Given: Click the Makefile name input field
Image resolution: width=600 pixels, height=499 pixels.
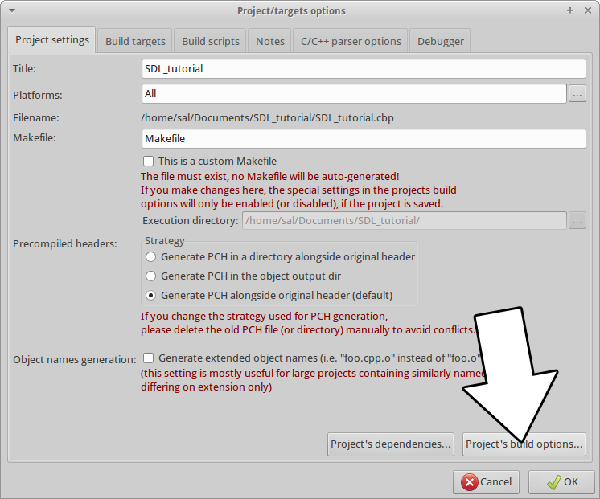Looking at the screenshot, I should [364, 138].
